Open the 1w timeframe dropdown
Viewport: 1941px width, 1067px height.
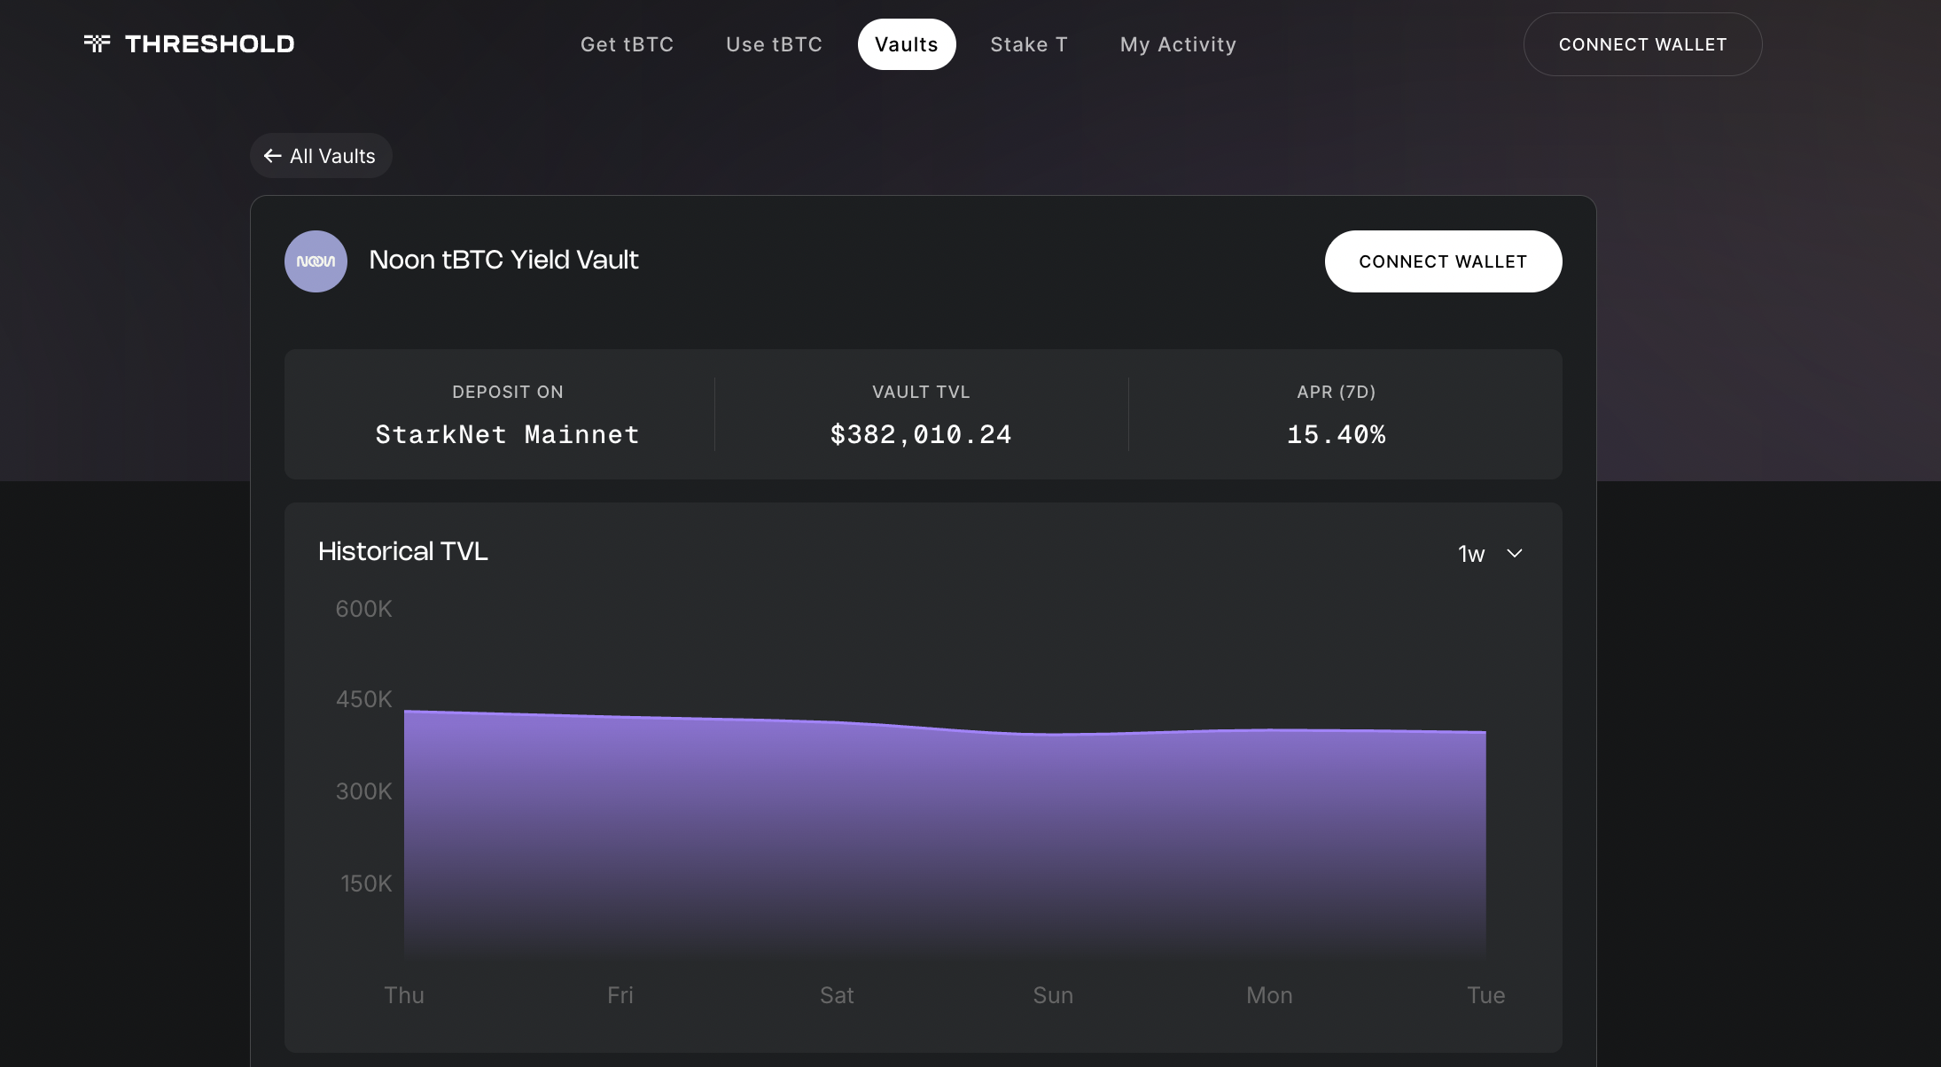(1489, 553)
